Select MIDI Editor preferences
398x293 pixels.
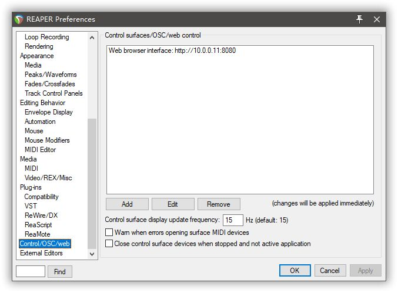click(40, 150)
